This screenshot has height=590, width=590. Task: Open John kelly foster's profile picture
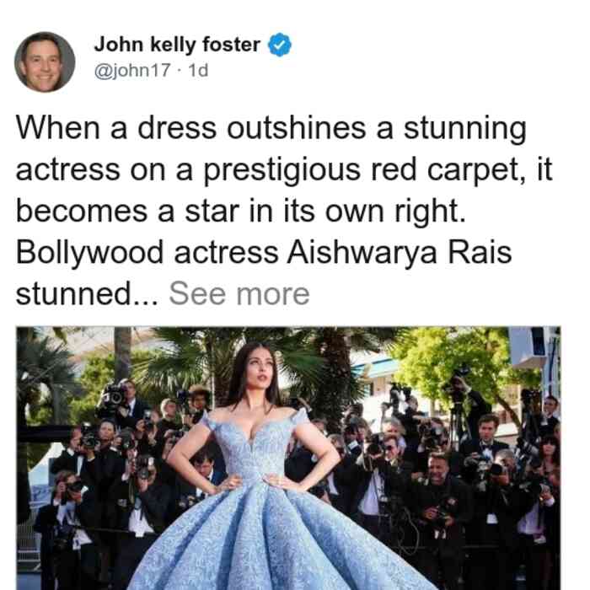(x=45, y=62)
